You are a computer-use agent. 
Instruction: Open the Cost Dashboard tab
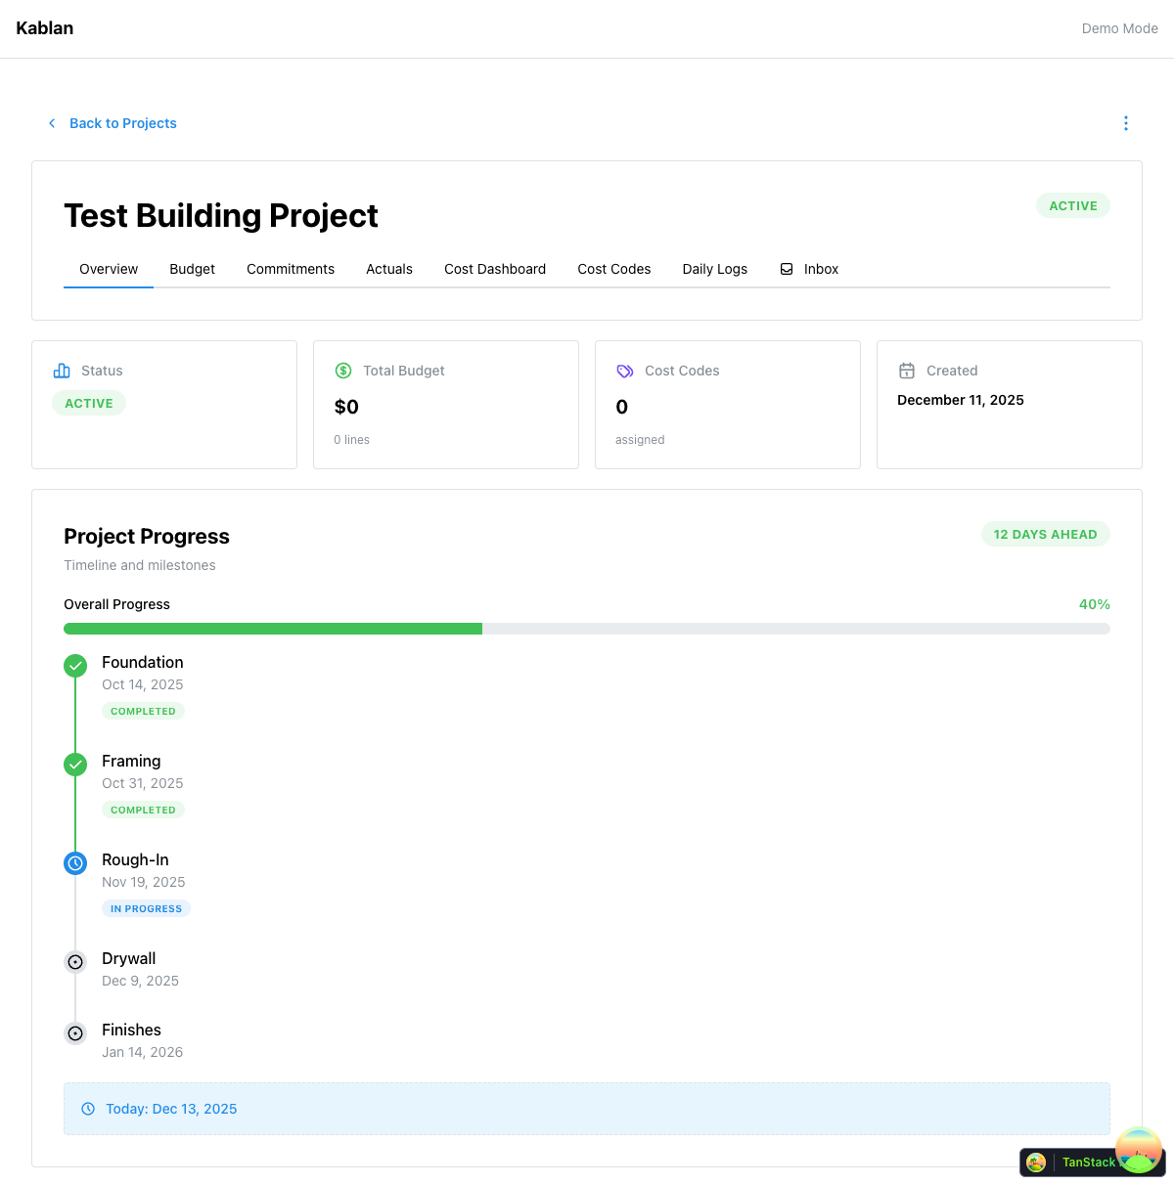[495, 269]
